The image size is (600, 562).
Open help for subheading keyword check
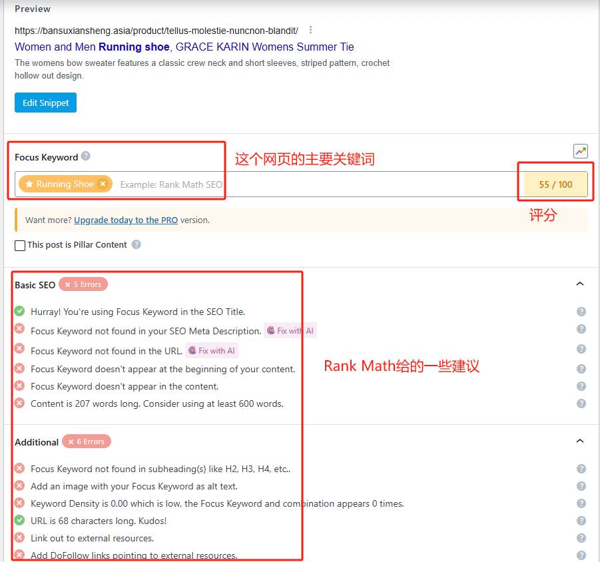coord(581,469)
